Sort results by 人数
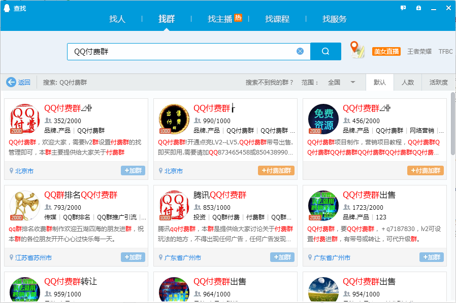Image resolution: width=456 pixels, height=303 pixels. [408, 83]
